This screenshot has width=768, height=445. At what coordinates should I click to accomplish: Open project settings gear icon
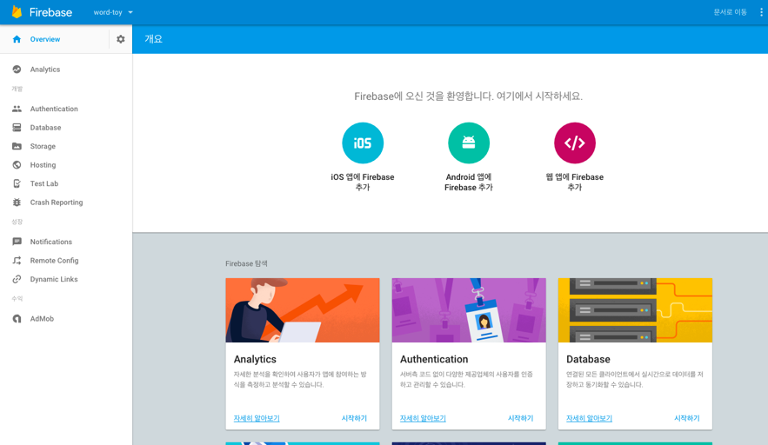point(121,39)
